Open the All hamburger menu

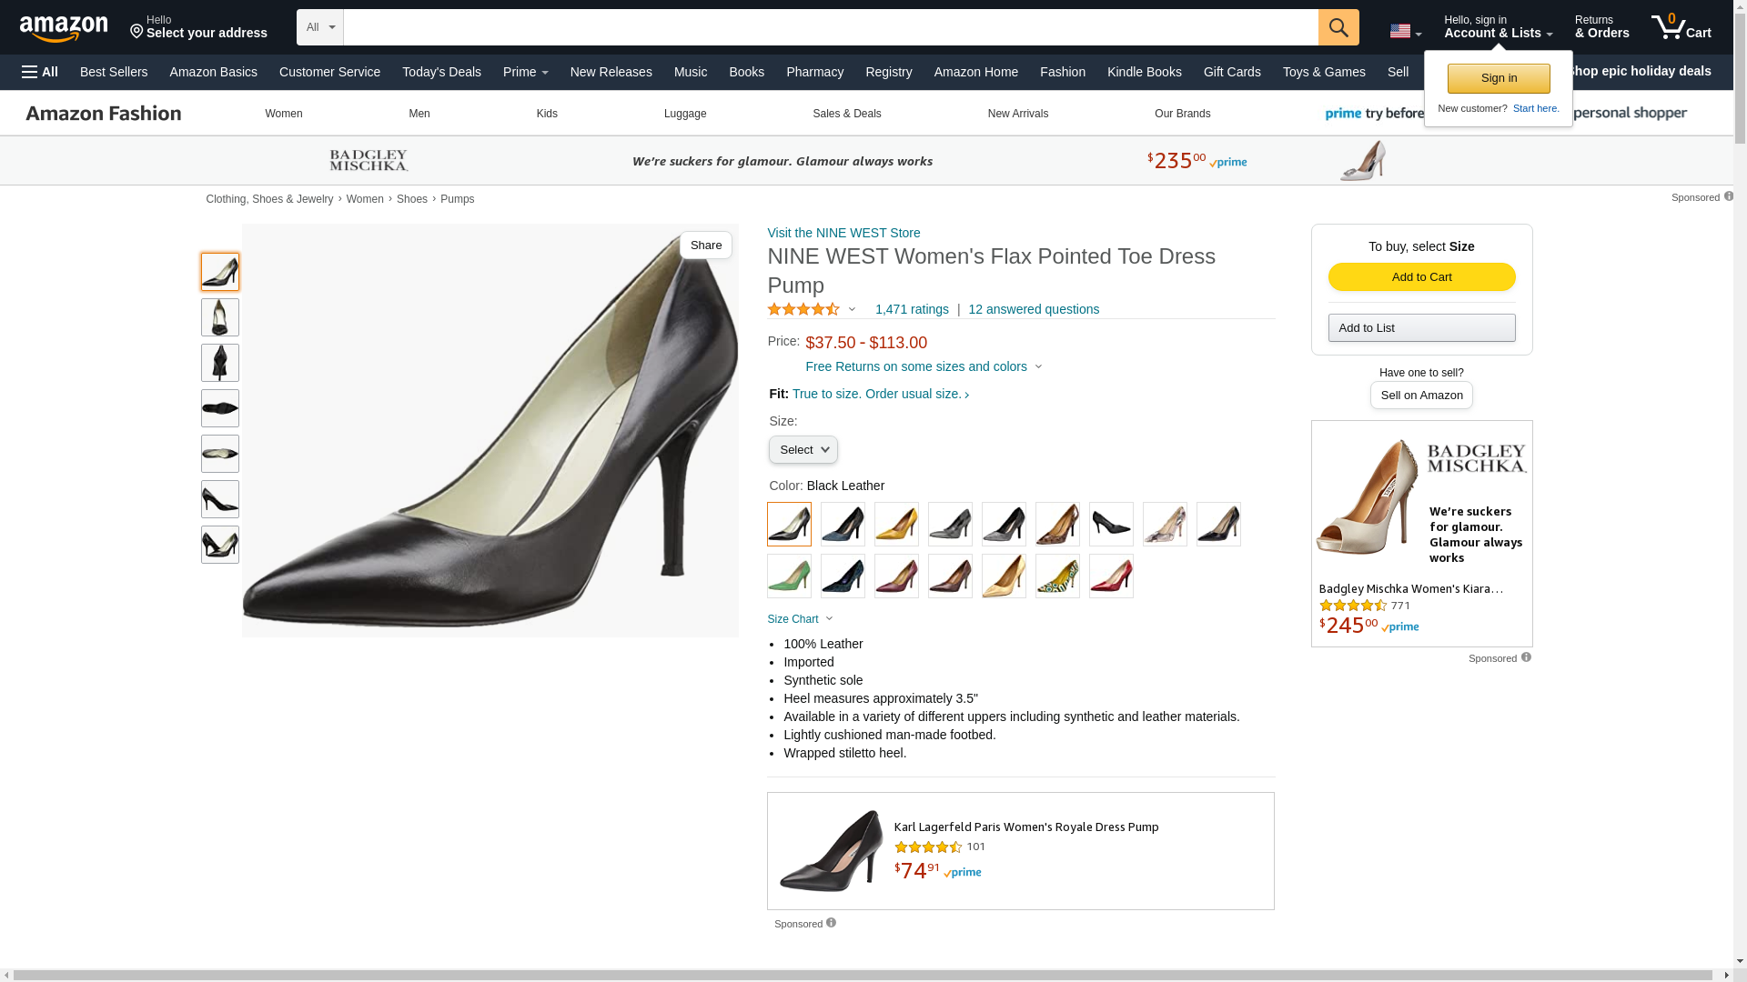click(x=40, y=72)
